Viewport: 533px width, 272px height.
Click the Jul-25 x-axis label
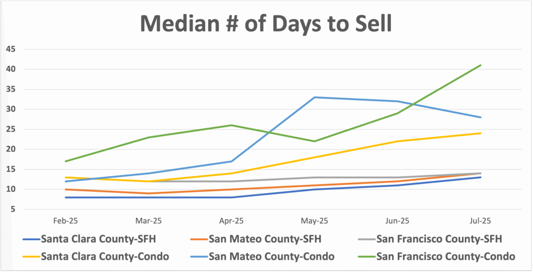[480, 221]
